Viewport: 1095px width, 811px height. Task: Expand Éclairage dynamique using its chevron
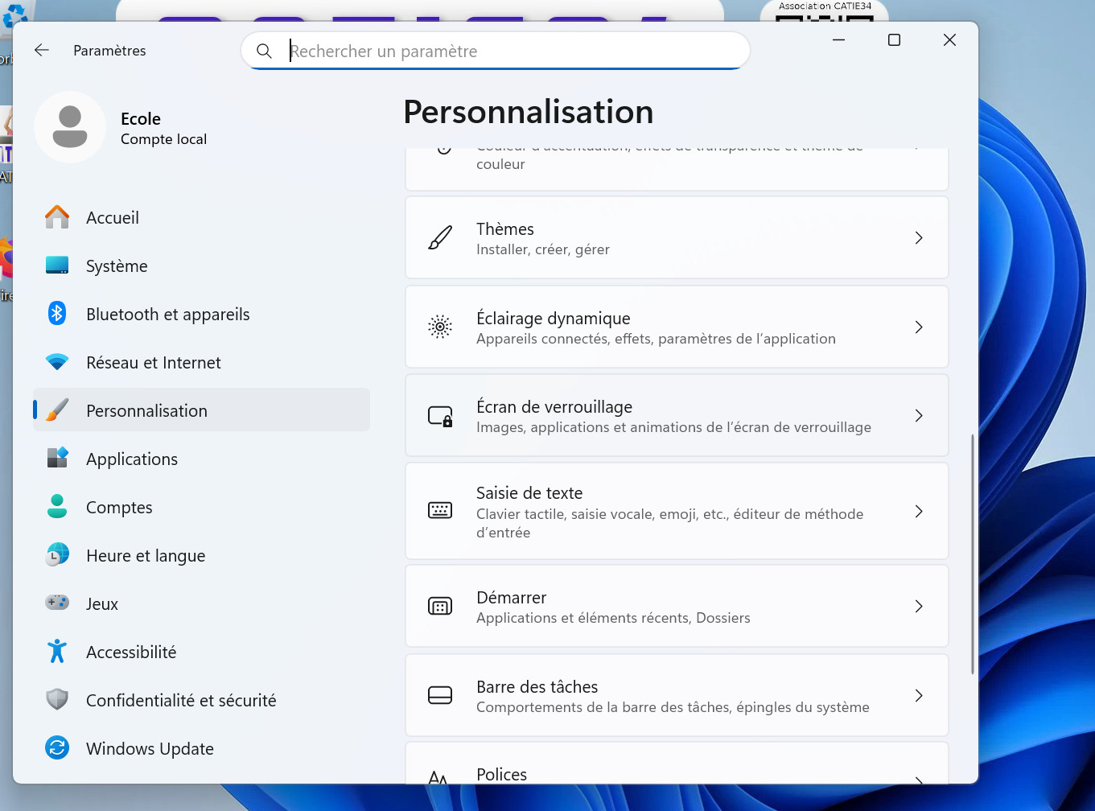[x=918, y=327]
